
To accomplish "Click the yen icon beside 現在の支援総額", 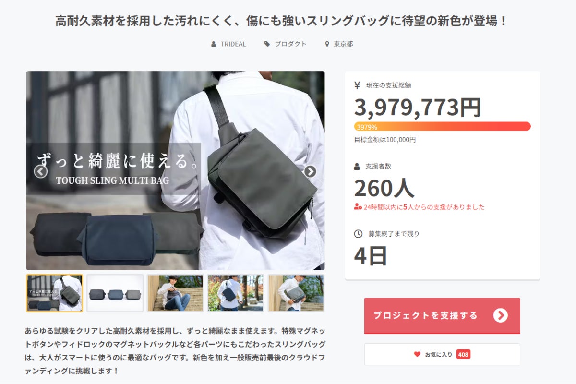I will coord(357,85).
